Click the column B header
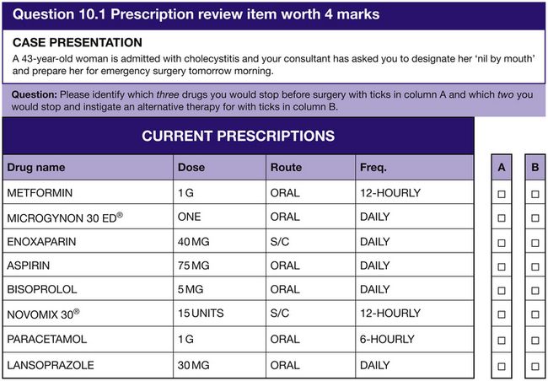Viewport: 548px width, 381px height. [x=535, y=167]
